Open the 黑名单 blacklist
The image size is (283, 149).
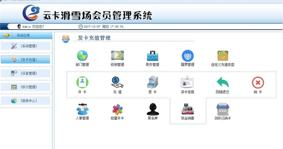[152, 109]
